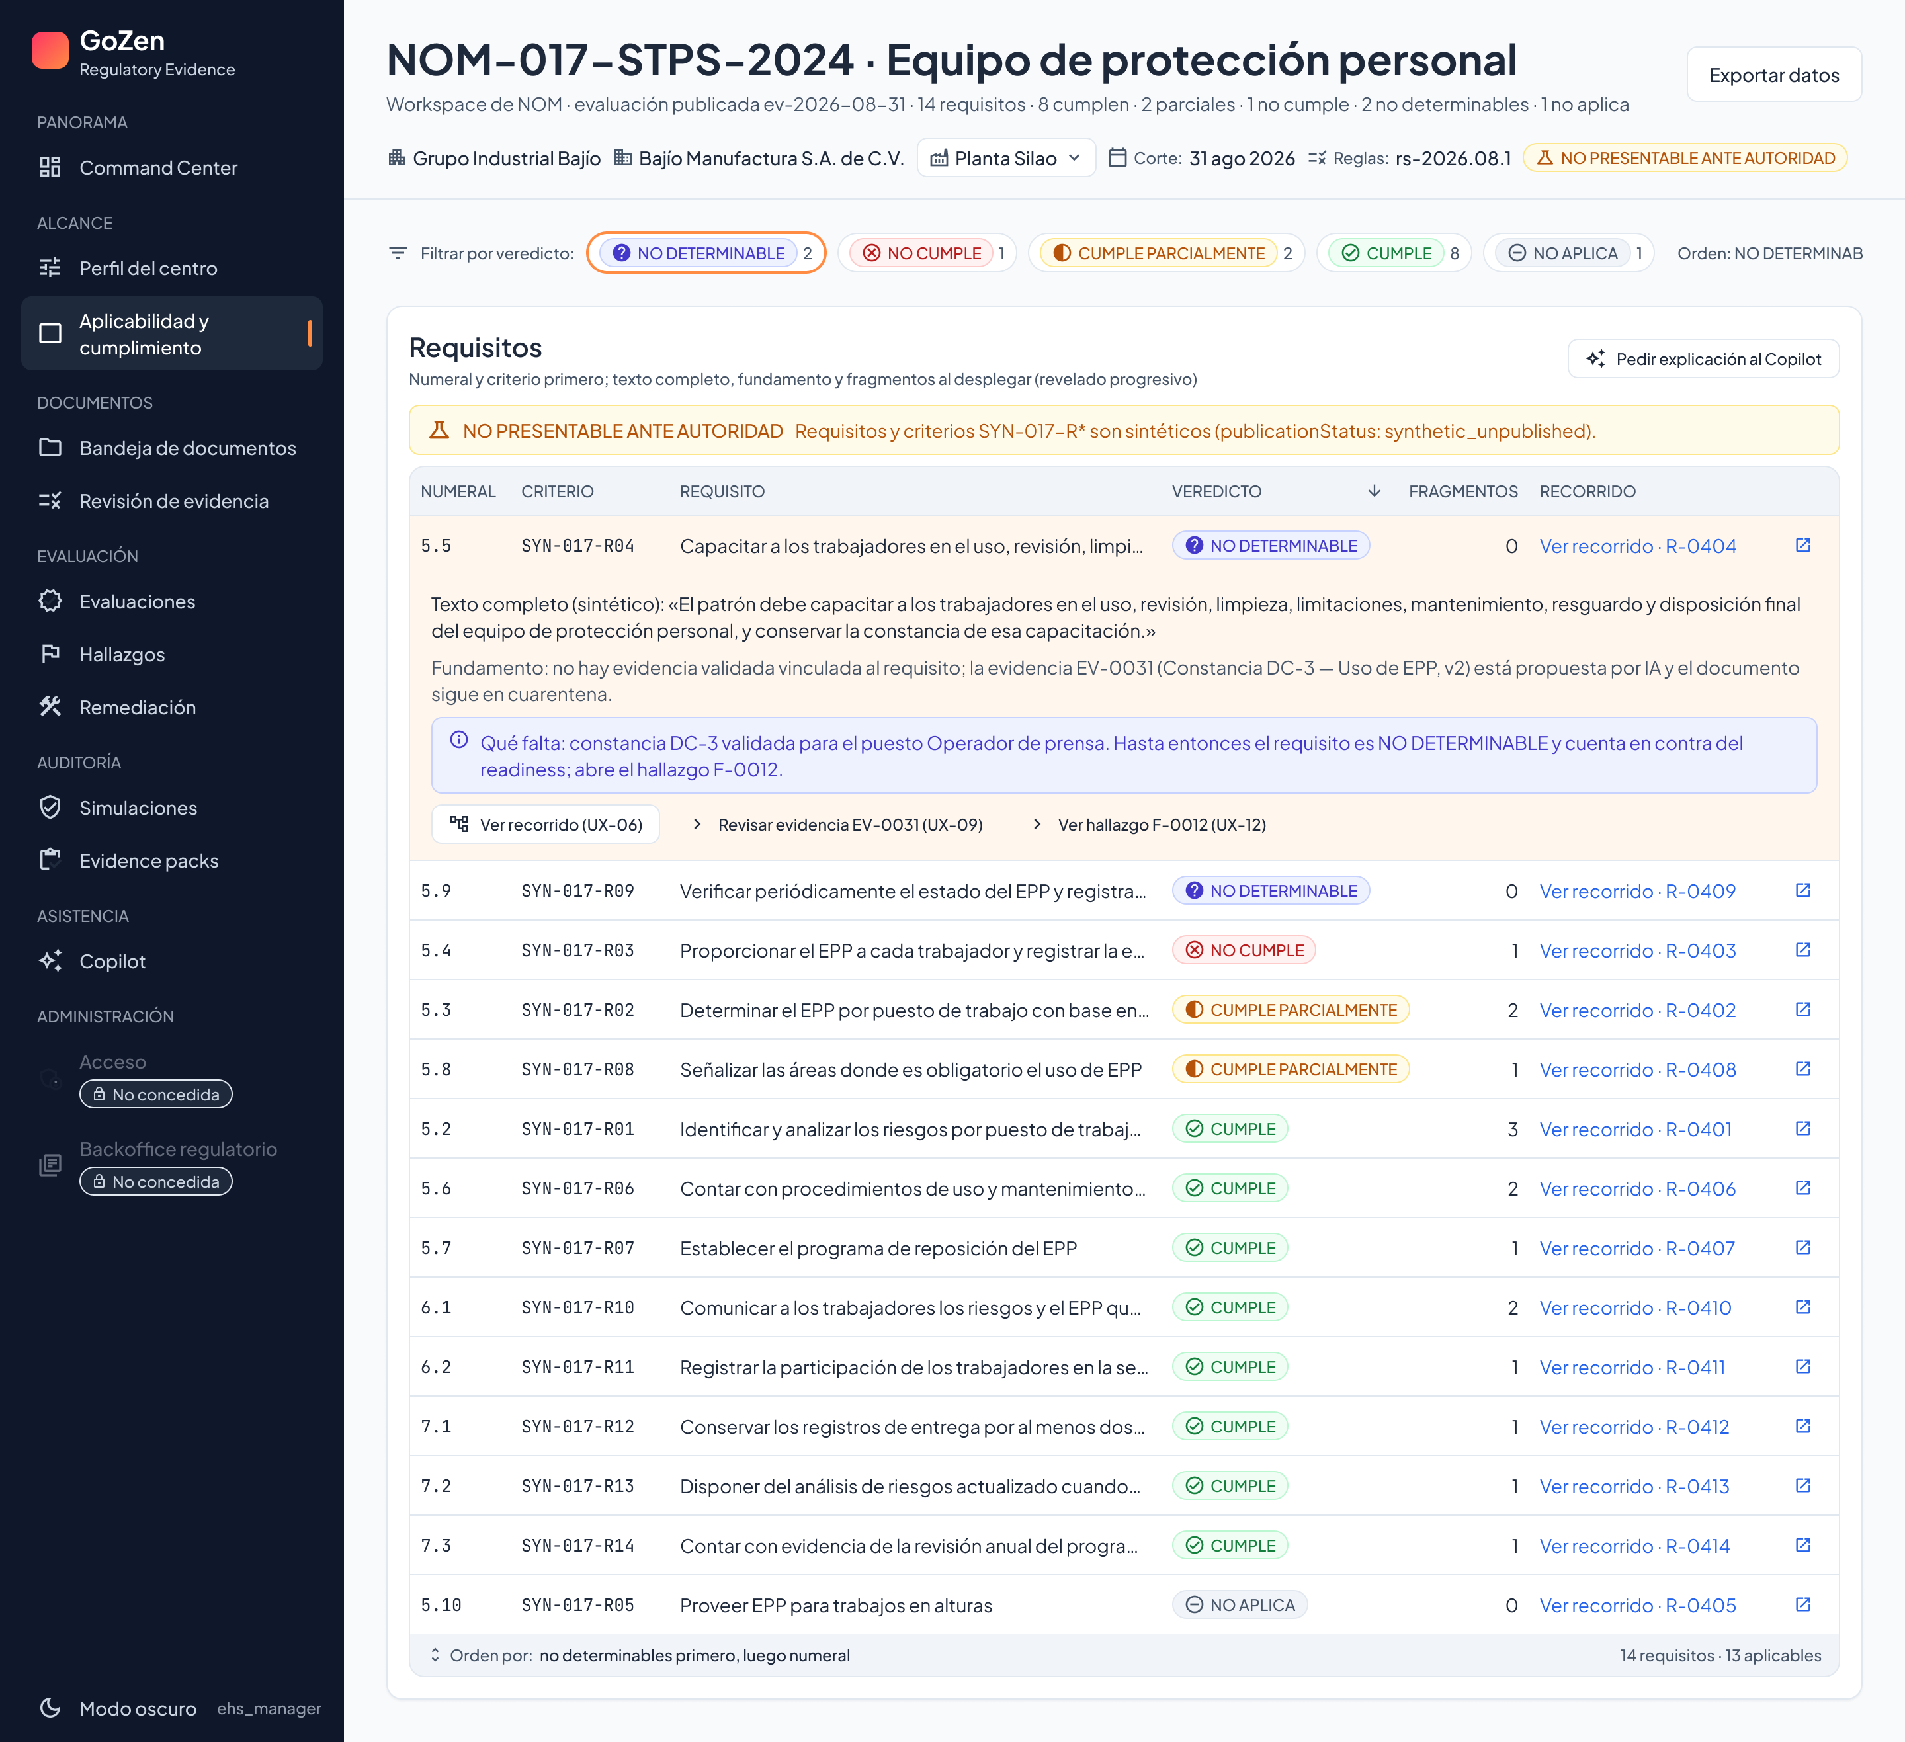The width and height of the screenshot is (1905, 1742).
Task: Click the filter funnel icon
Action: pyautogui.click(x=398, y=253)
